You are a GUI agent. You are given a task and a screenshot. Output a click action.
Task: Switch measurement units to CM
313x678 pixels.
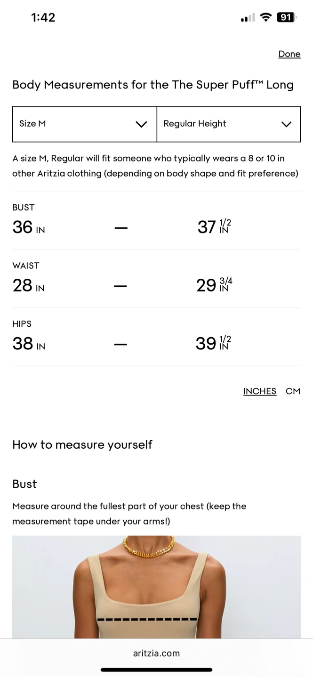[x=293, y=391]
